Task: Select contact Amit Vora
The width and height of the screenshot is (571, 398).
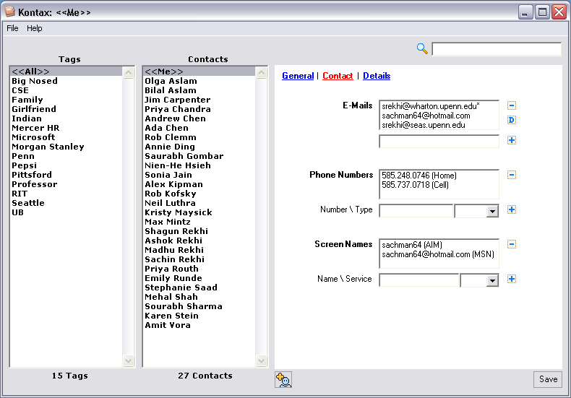Action: coord(199,325)
